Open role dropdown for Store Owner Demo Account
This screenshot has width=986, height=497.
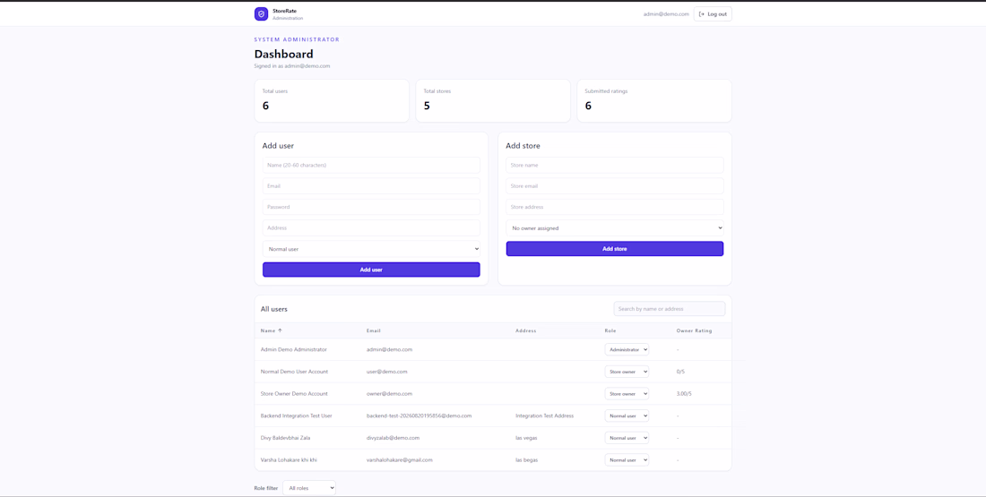coord(627,393)
